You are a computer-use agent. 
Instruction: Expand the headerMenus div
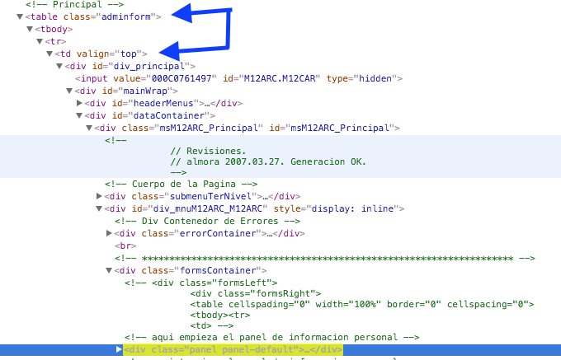(x=80, y=104)
